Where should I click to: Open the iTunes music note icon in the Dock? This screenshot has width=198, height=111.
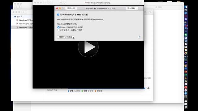click(186, 90)
